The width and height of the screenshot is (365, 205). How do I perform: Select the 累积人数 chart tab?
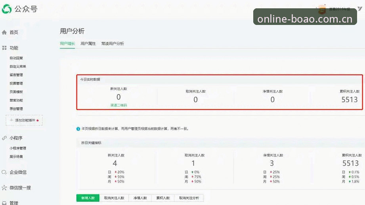[163, 198]
